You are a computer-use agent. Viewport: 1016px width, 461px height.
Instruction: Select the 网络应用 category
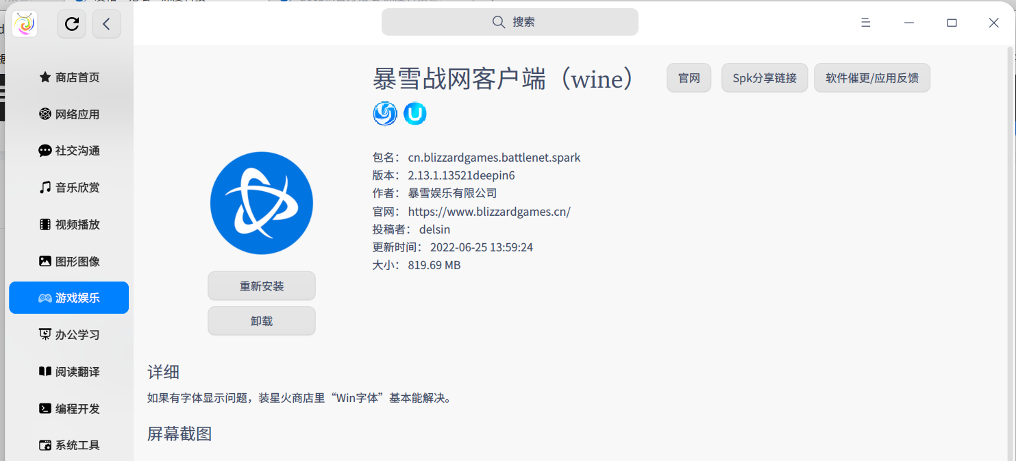69,114
